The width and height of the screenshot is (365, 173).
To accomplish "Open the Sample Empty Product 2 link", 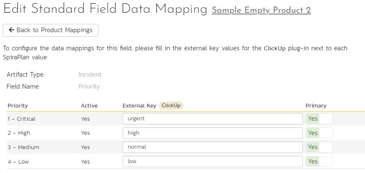I will tap(261, 10).
